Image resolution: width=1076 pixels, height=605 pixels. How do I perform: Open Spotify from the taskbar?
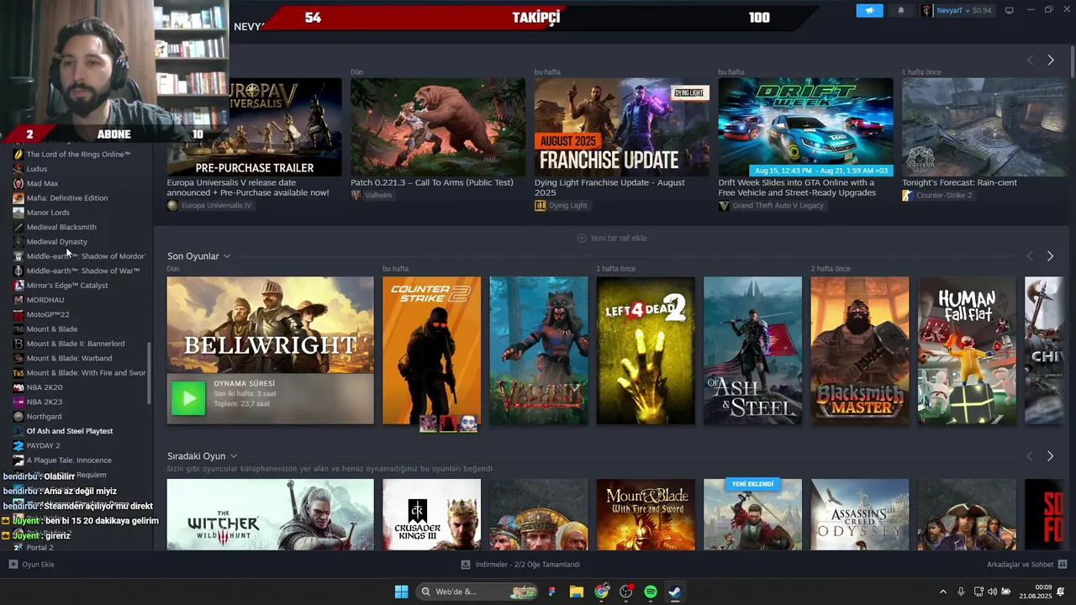coord(651,592)
